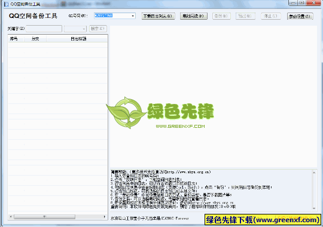323x227 pixels.
Task: Click the second enabled toolbar button beside download
Action: tap(193, 16)
